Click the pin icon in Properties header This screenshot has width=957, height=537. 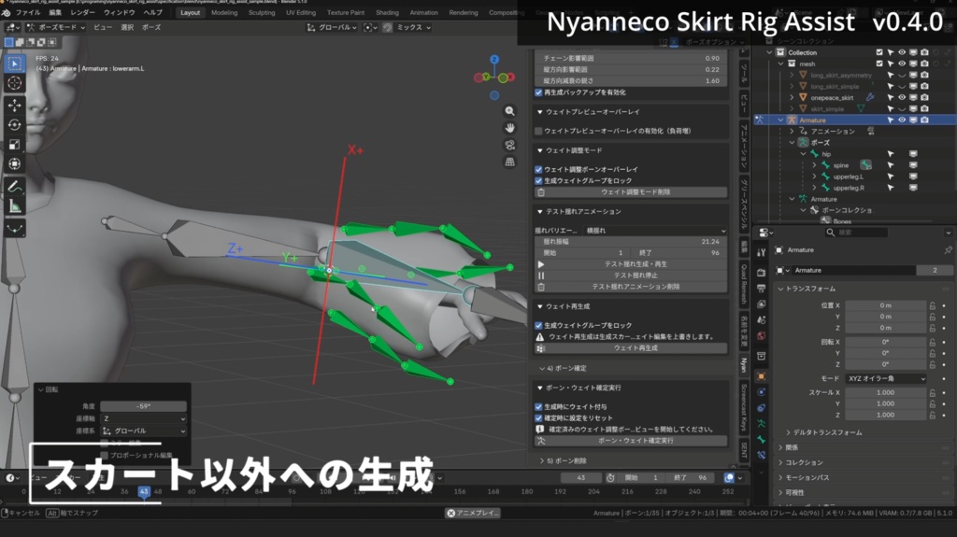coord(948,250)
